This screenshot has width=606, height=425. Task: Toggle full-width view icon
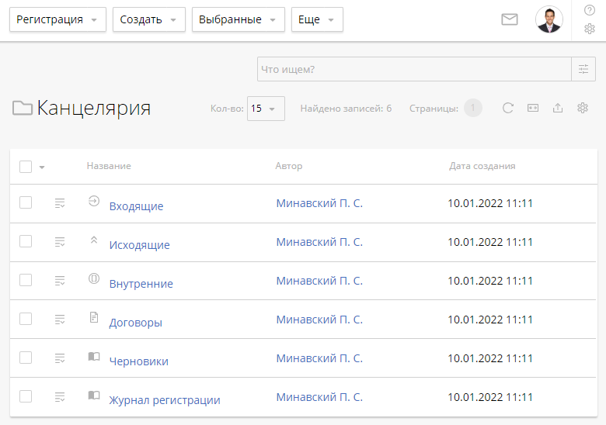coord(532,108)
